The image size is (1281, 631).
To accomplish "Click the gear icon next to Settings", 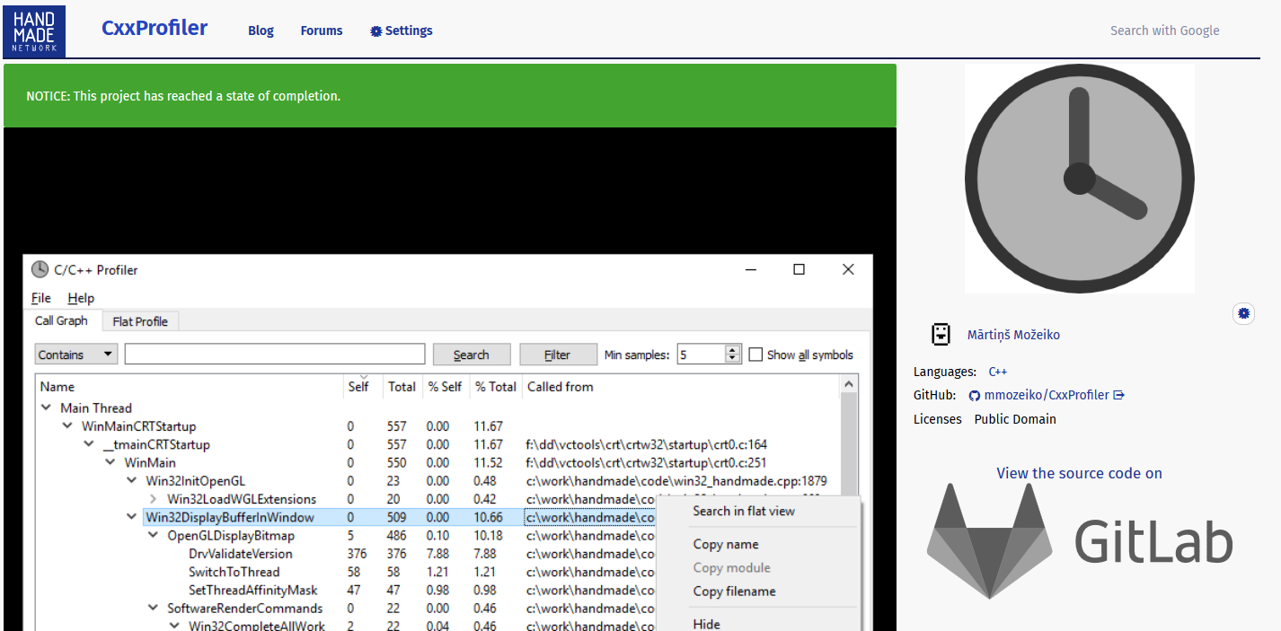I will (376, 31).
